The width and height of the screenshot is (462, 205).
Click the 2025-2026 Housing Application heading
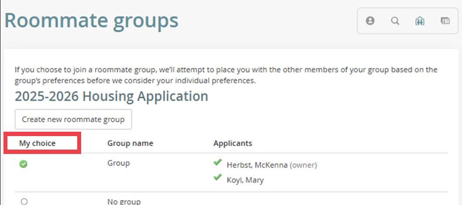(111, 96)
